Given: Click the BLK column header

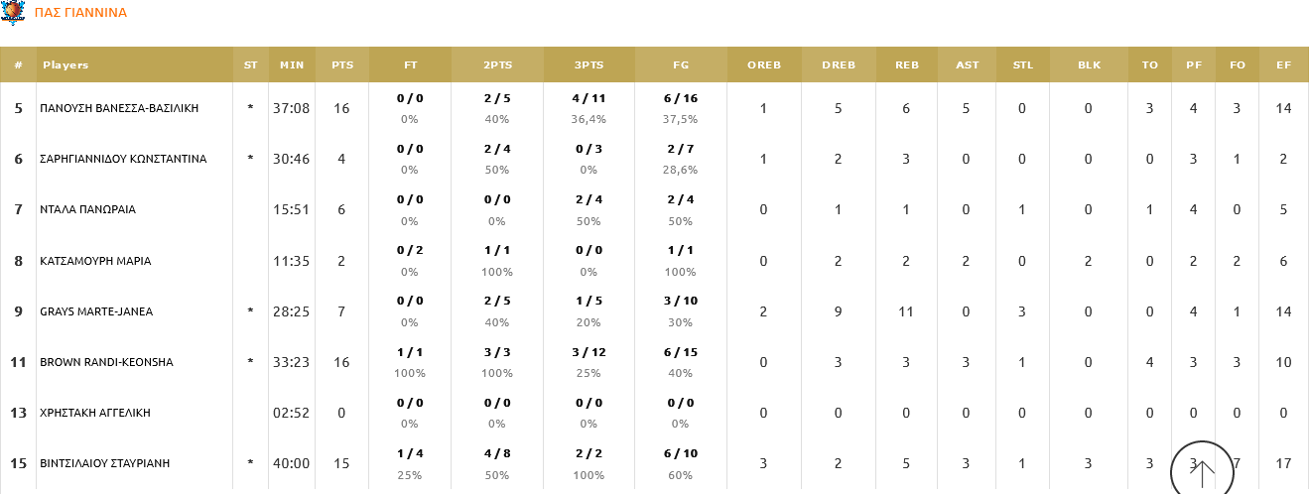Looking at the screenshot, I should (x=1089, y=65).
